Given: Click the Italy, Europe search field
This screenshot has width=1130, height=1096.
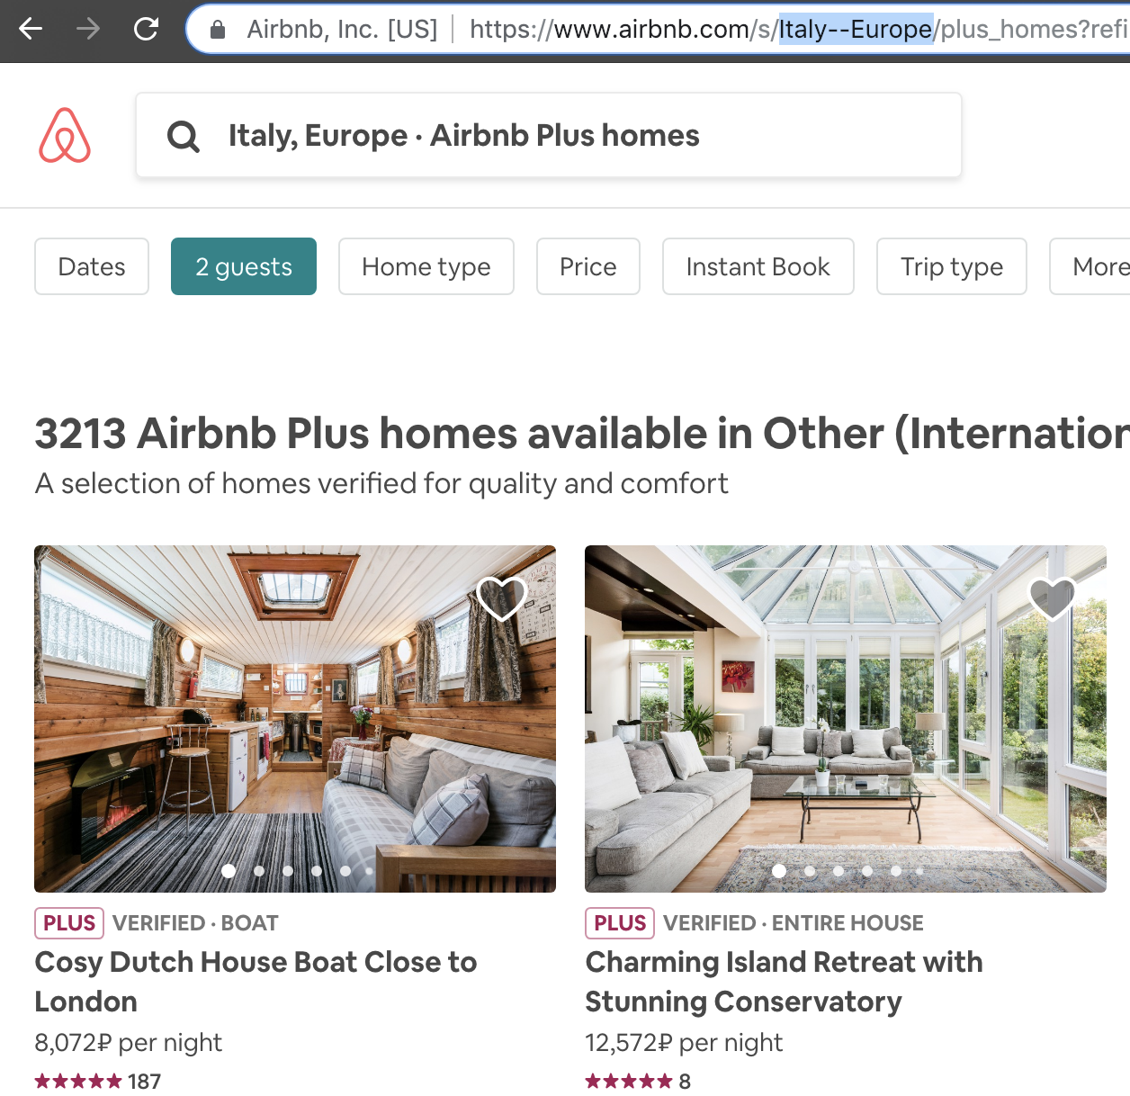Looking at the screenshot, I should click(549, 135).
